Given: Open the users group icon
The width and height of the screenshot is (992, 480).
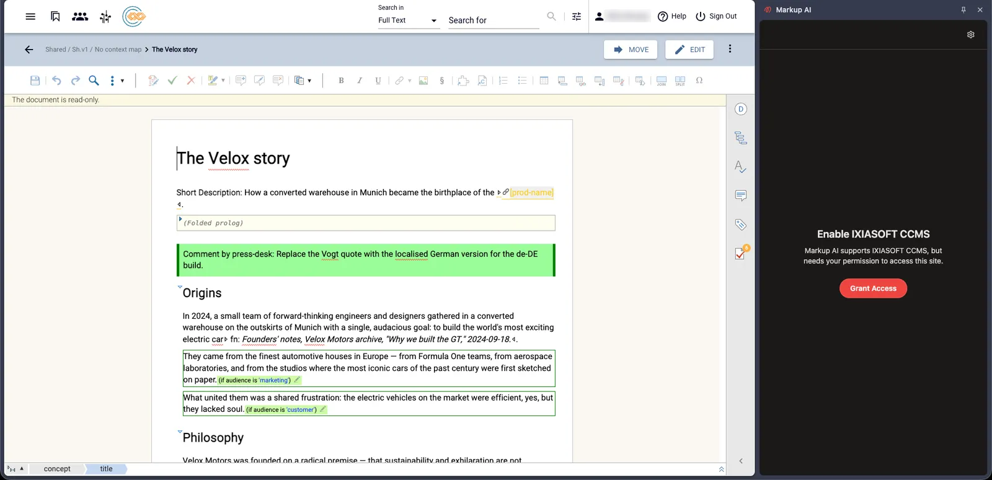Looking at the screenshot, I should pos(80,17).
